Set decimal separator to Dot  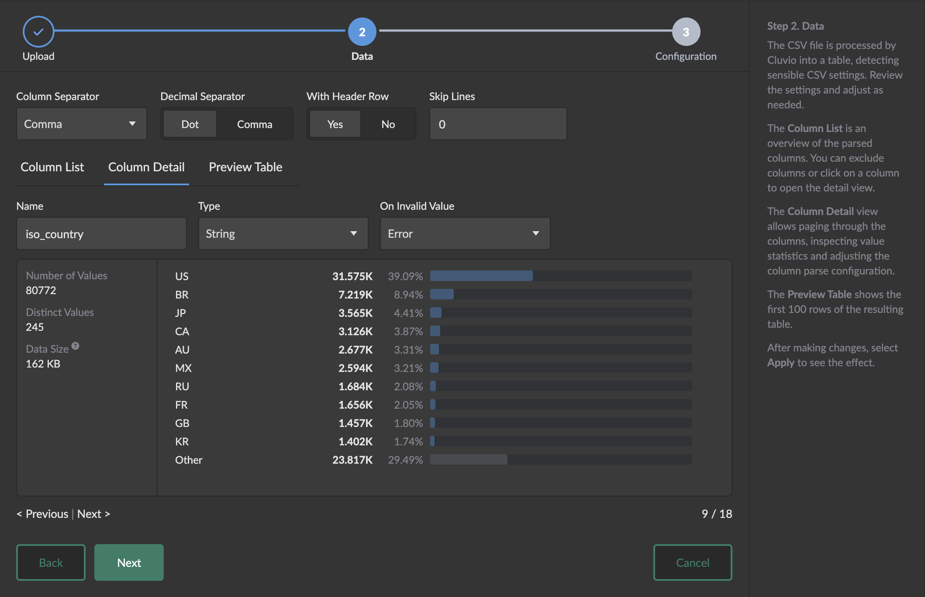coord(190,124)
